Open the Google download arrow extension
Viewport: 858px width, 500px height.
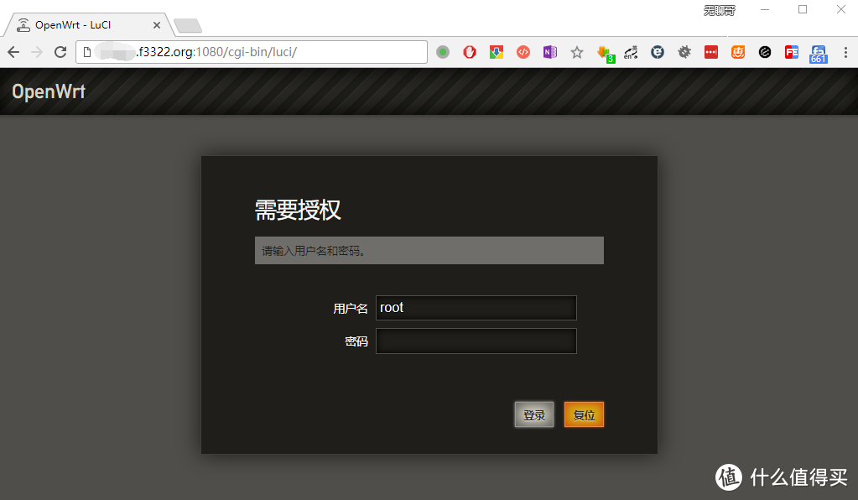tap(495, 52)
